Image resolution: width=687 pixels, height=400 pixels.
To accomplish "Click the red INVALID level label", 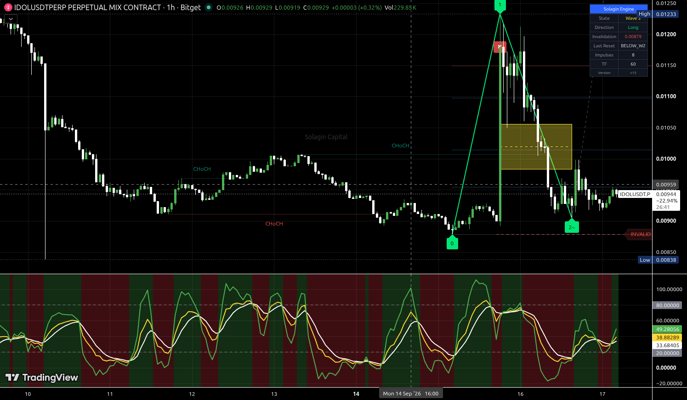I will pyautogui.click(x=640, y=234).
